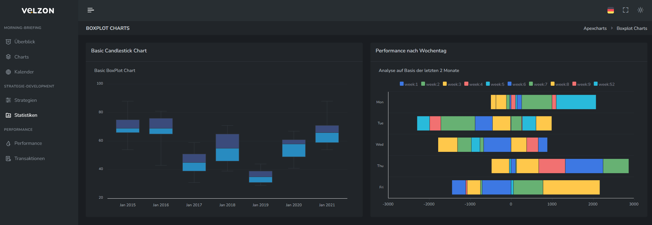The image size is (652, 225).
Task: Click the Boxplot Charts breadcrumb
Action: click(x=632, y=28)
